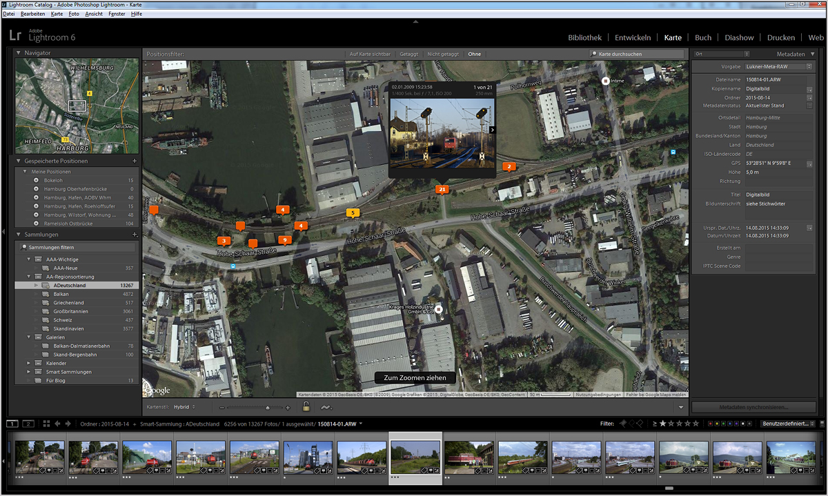Click the zoom out minus icon on map toolbar
This screenshot has width=828, height=496.
tap(223, 408)
